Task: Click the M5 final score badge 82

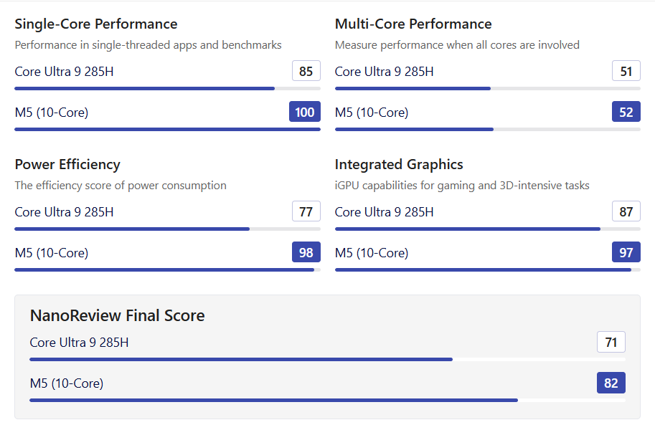Action: [611, 383]
